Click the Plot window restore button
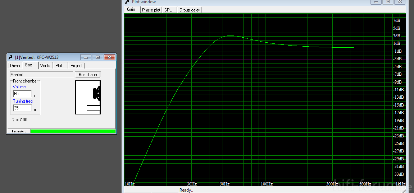Viewport: 414px width, 193px height. click(x=388, y=2)
